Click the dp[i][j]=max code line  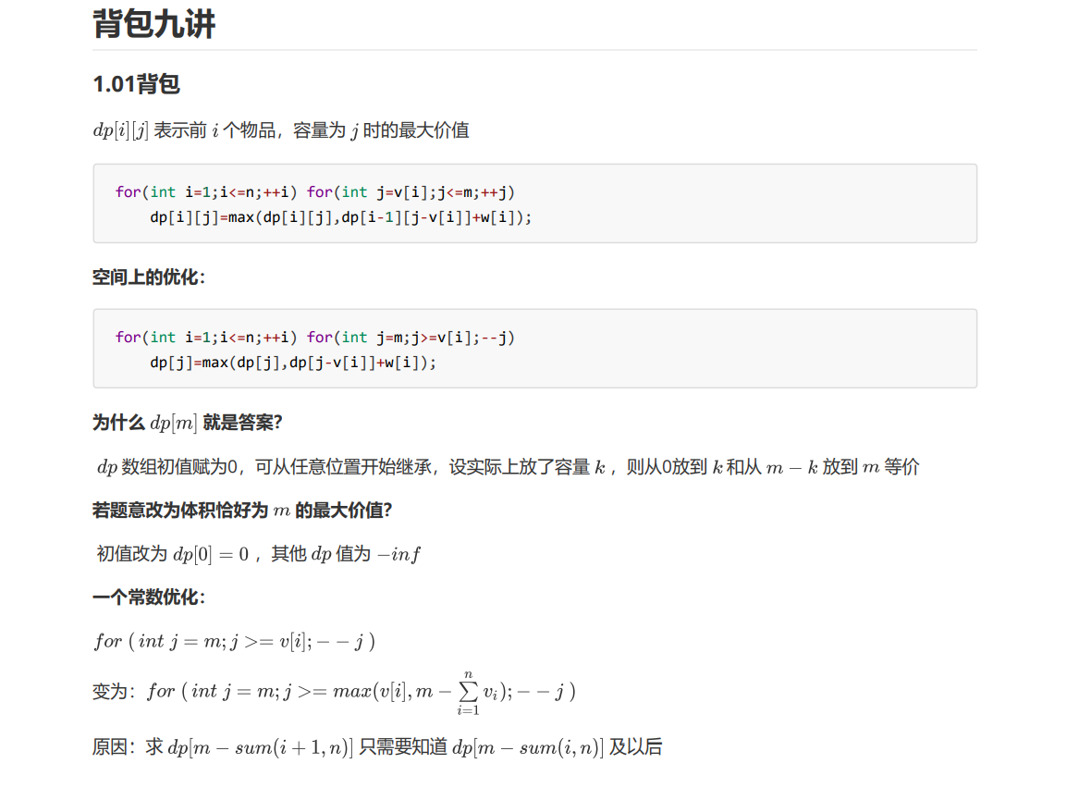tap(340, 217)
